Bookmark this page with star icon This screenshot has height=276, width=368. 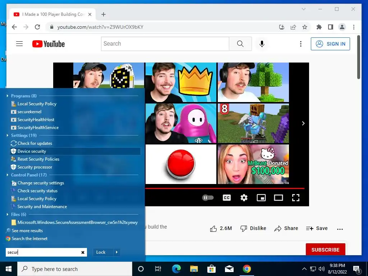point(305,27)
